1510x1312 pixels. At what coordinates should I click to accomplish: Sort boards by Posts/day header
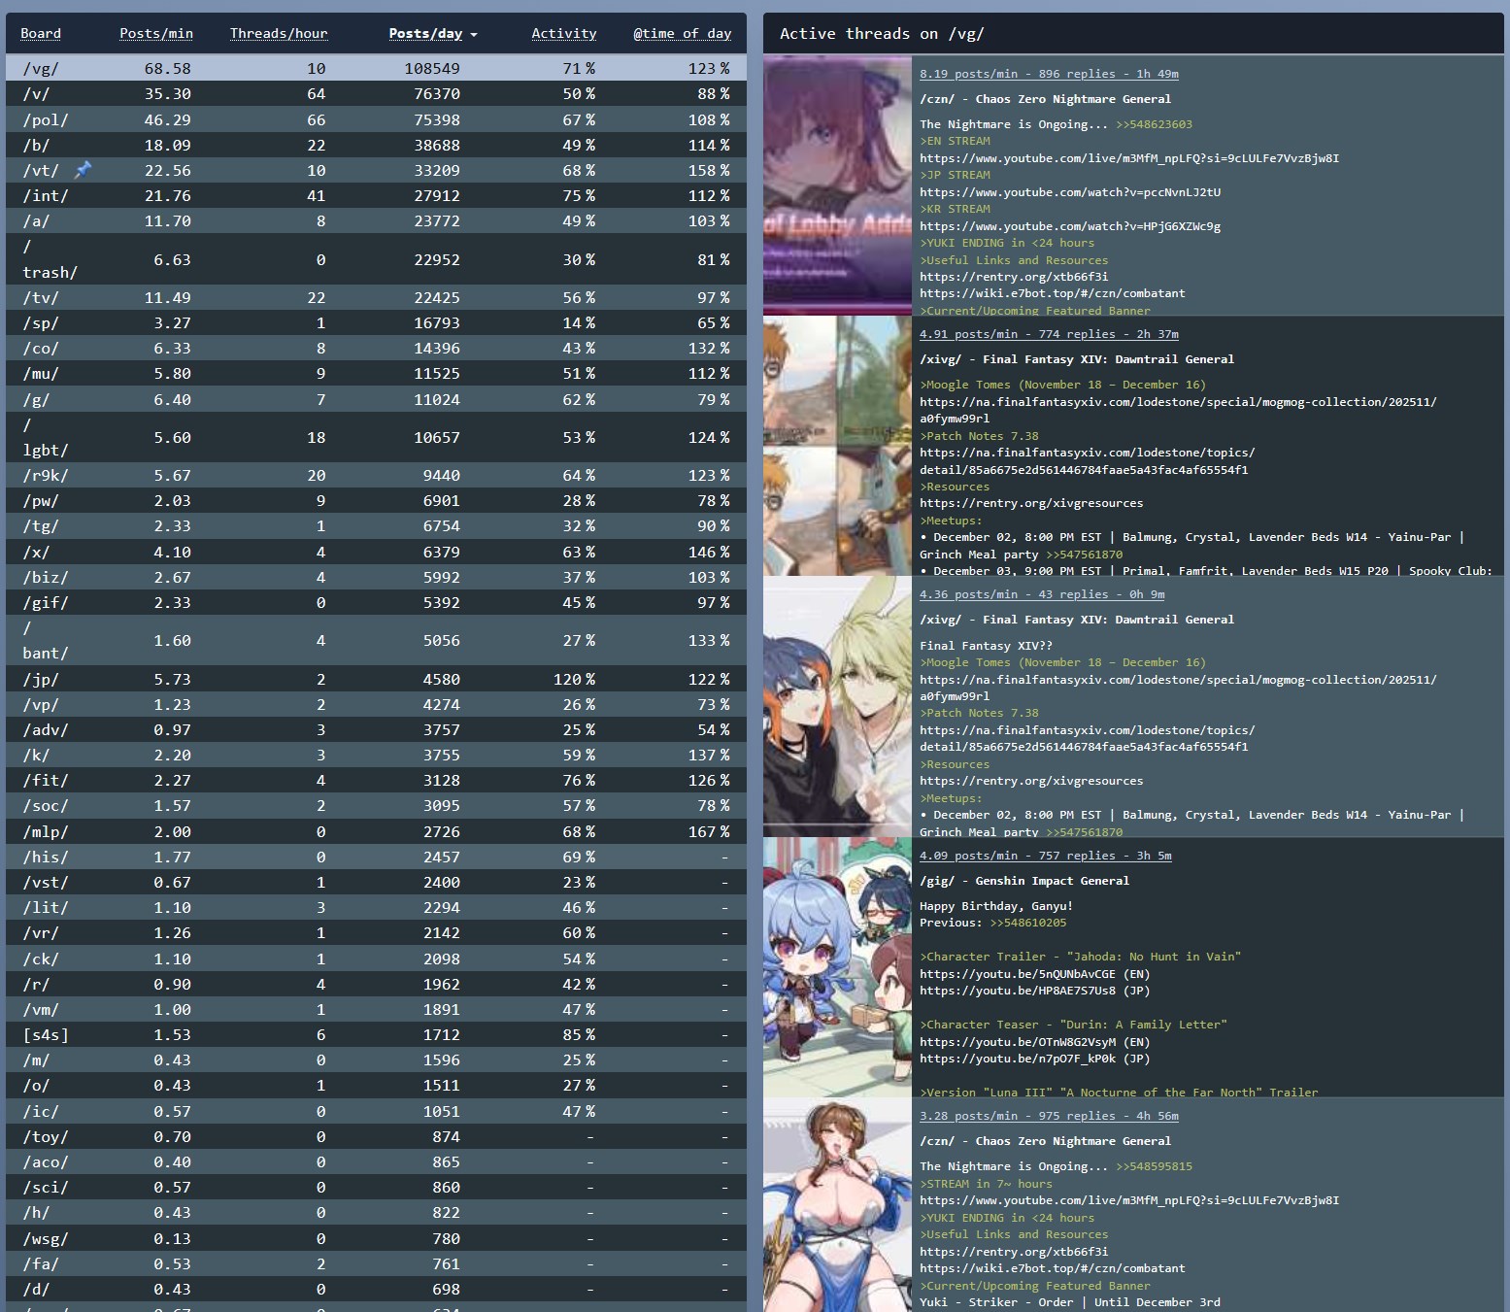(x=425, y=33)
